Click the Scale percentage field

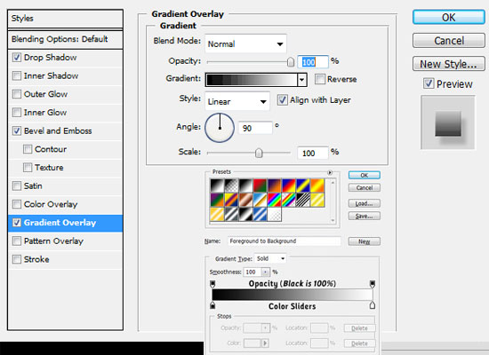point(313,153)
